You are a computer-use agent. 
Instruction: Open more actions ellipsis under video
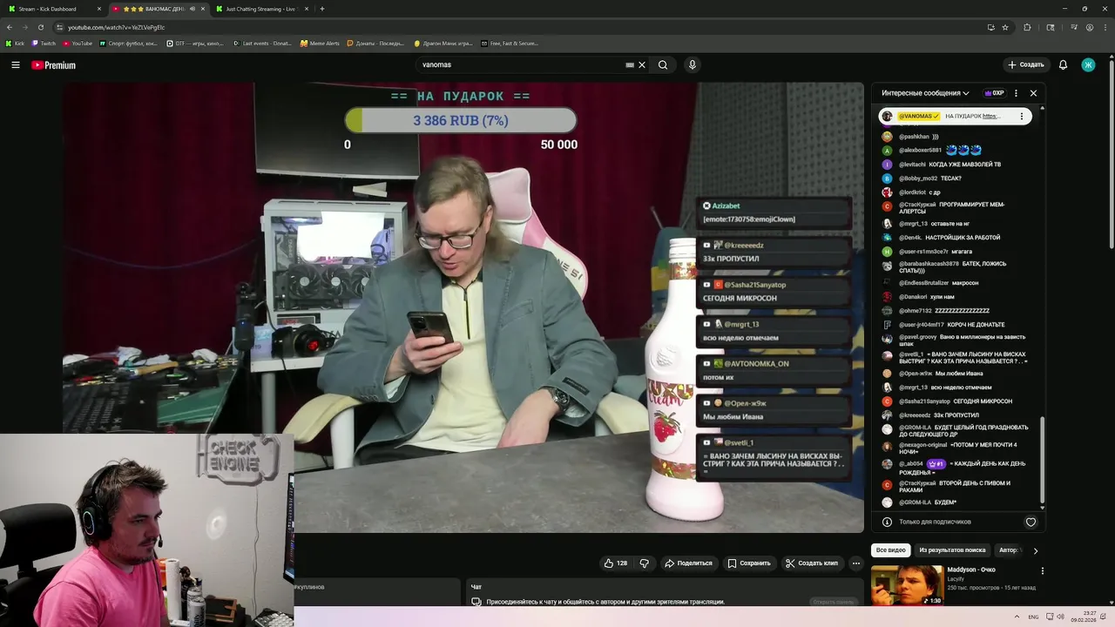coord(855,563)
